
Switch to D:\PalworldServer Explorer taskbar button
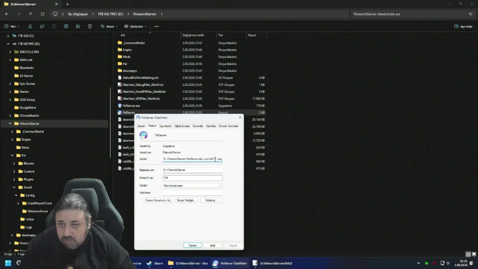point(188,263)
